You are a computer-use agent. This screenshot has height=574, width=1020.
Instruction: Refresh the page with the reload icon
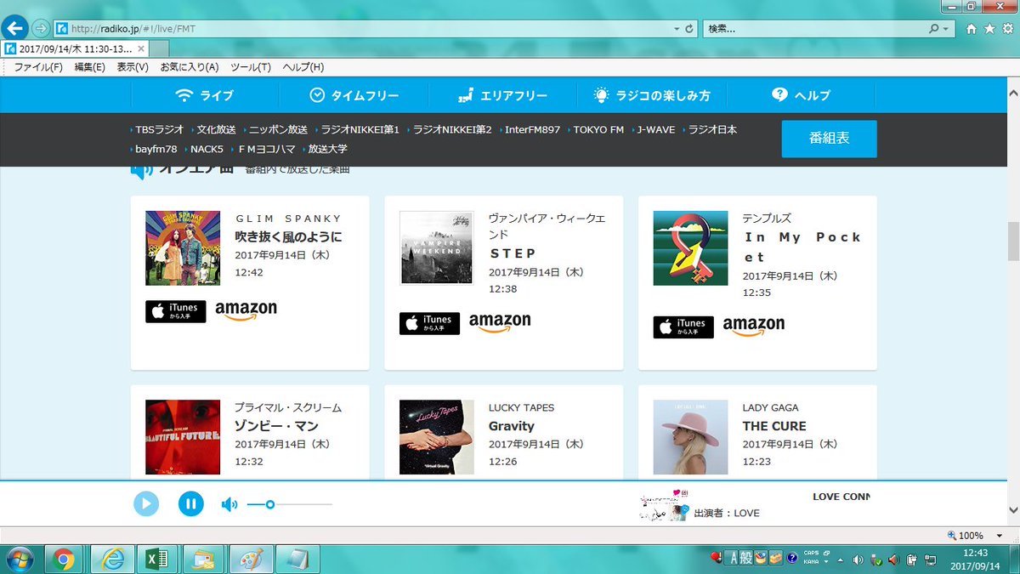pos(688,28)
